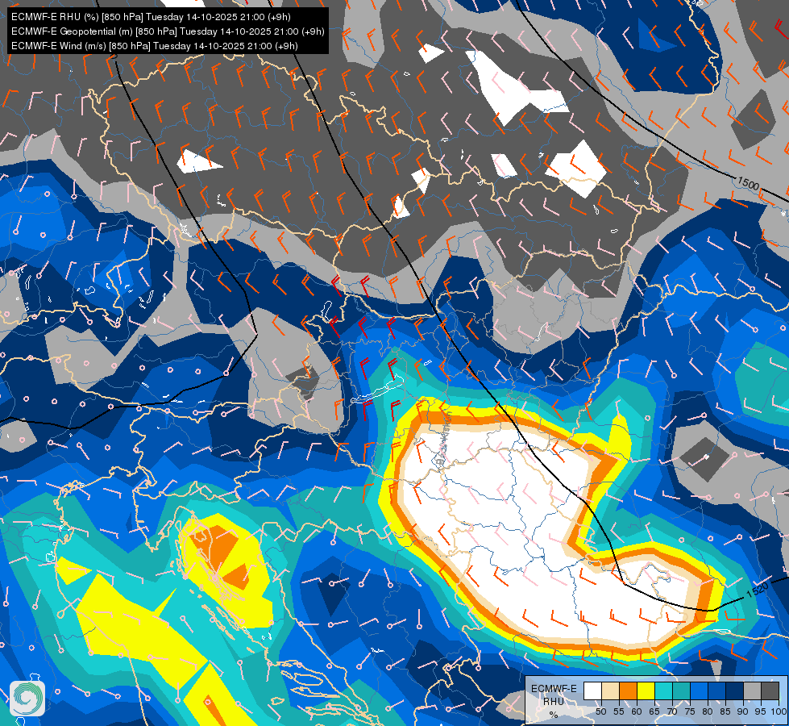Pick the medium blue 80–85% legend swatch
The width and height of the screenshot is (789, 726).
point(716,691)
